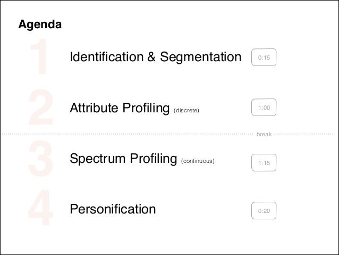Image resolution: width=339 pixels, height=255 pixels.
Task: Click the 1:15 time badge
Action: point(264,162)
